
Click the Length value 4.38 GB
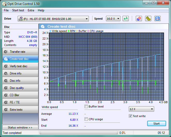(x=32, y=41)
